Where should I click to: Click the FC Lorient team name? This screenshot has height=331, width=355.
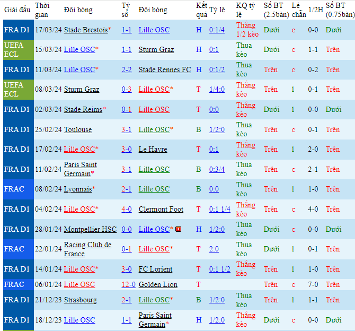(155, 269)
